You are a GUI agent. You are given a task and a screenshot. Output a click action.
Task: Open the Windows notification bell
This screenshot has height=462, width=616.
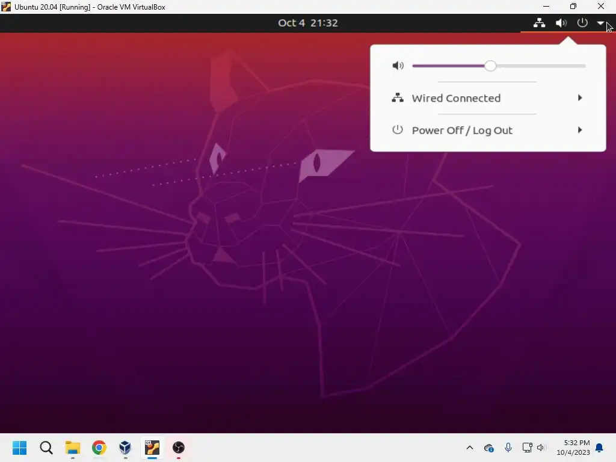pos(599,448)
